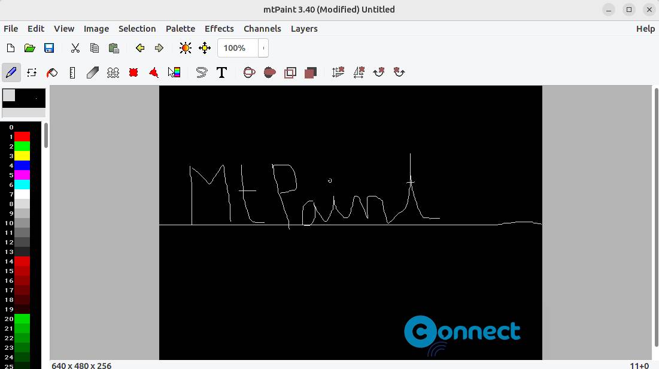Click the Filled Ellipse icon

tap(270, 72)
